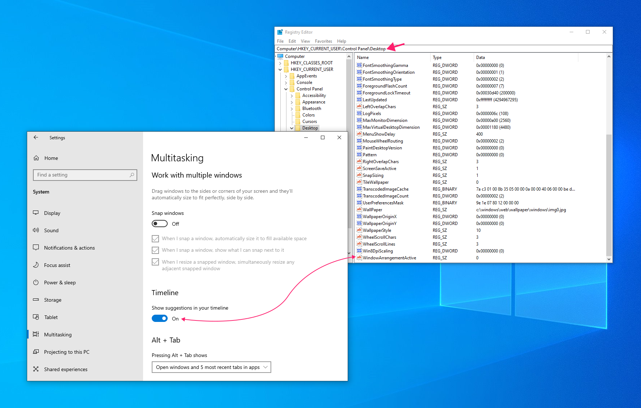Click the Registry Editor title bar icon

[x=280, y=32]
